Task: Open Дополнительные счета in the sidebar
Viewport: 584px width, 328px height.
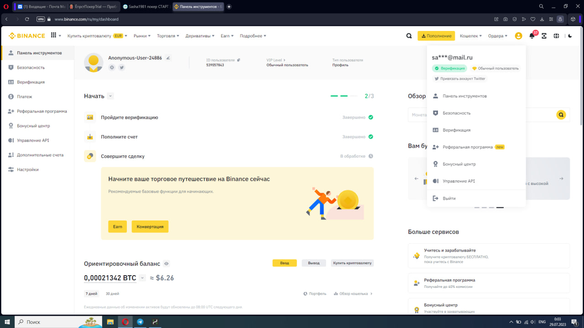Action: tap(37, 155)
